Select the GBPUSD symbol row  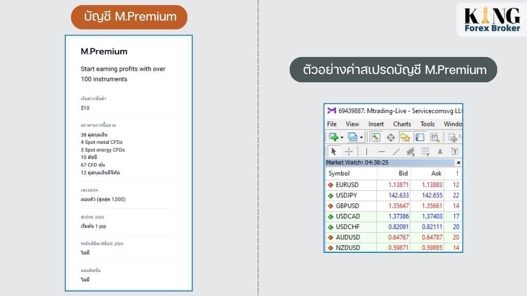tap(394, 206)
